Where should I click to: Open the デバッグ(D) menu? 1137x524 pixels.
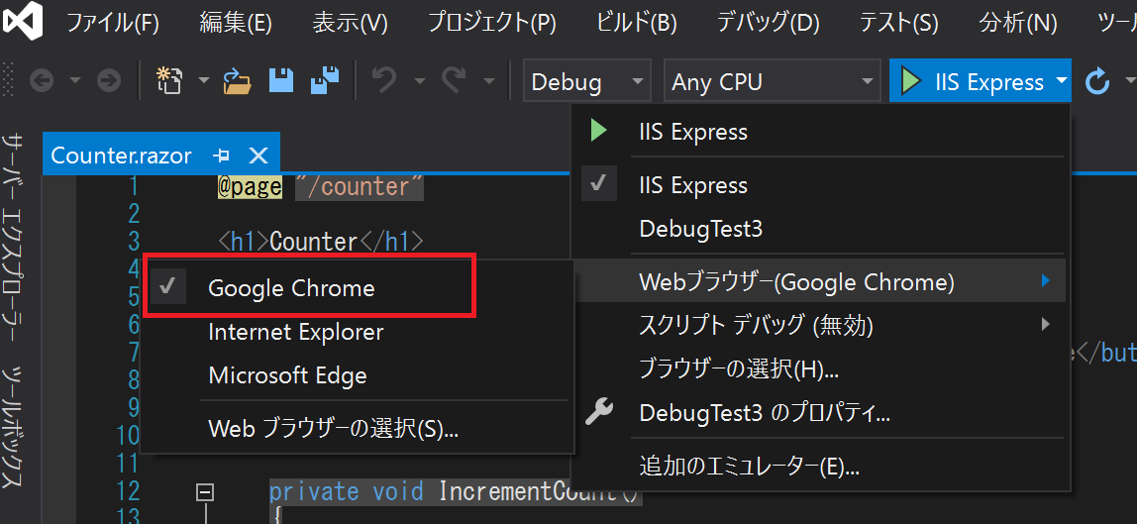click(768, 23)
